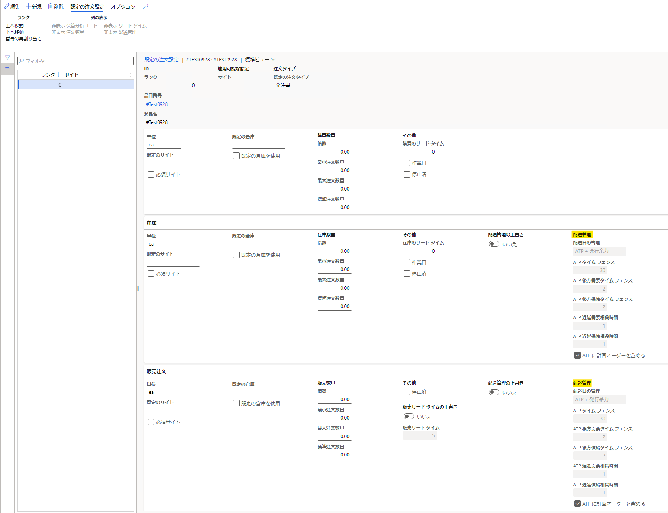Open grid options three-dot icon
668x513 pixels.
click(130, 75)
